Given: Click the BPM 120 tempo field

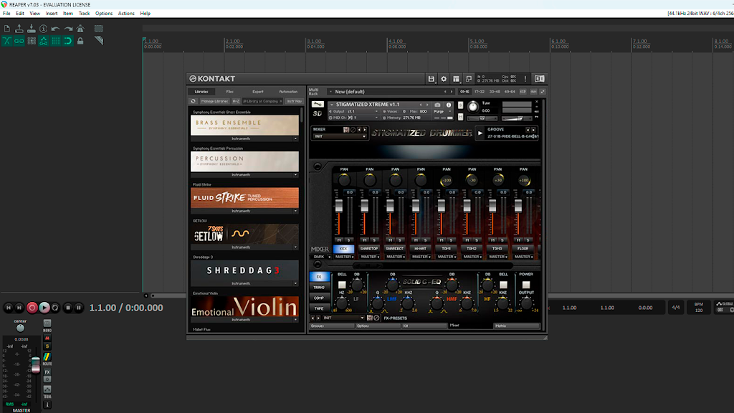Looking at the screenshot, I should click(698, 307).
